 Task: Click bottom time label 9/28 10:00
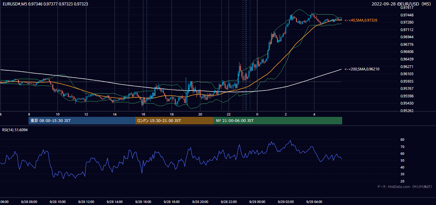pos(57,202)
